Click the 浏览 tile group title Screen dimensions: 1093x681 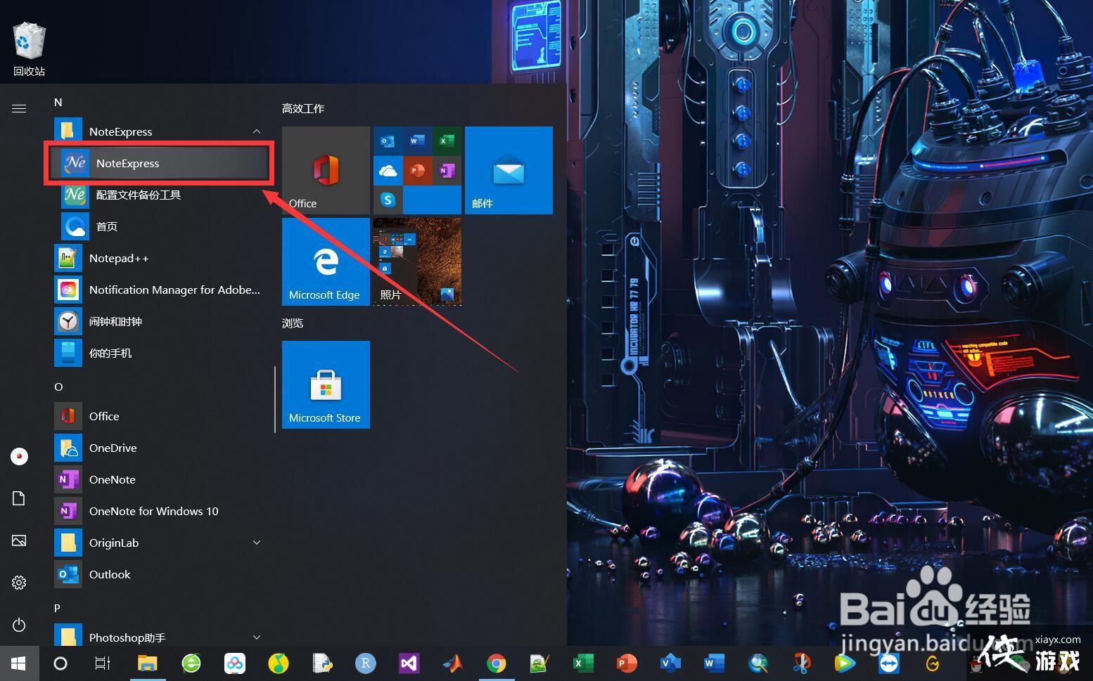(x=293, y=323)
